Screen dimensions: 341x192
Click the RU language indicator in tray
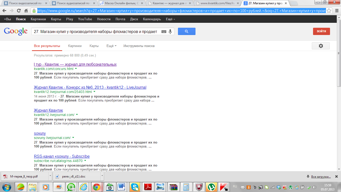point(235,186)
